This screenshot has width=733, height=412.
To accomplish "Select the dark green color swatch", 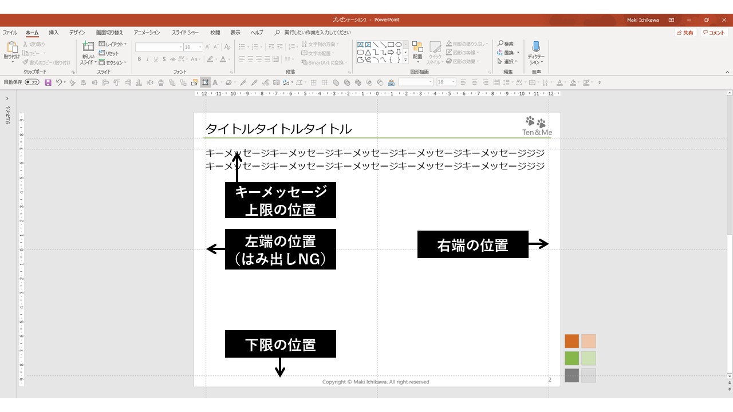I will click(x=572, y=358).
